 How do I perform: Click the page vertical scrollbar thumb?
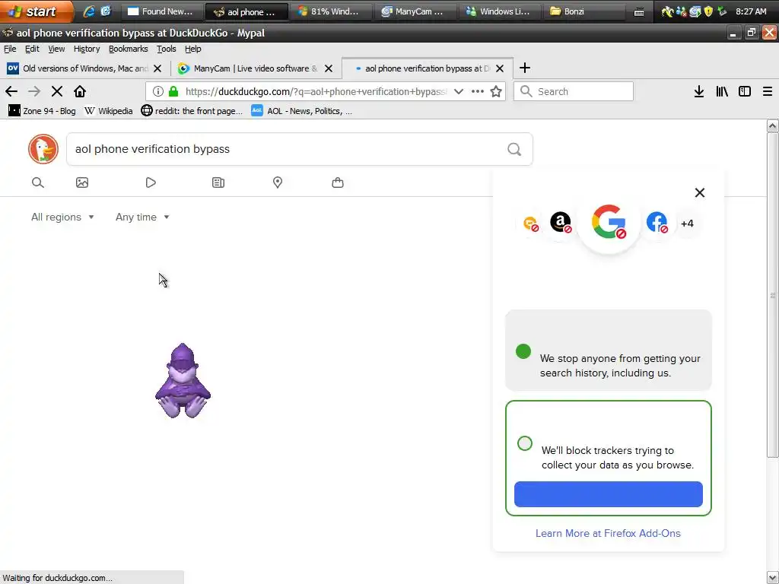pyautogui.click(x=772, y=295)
